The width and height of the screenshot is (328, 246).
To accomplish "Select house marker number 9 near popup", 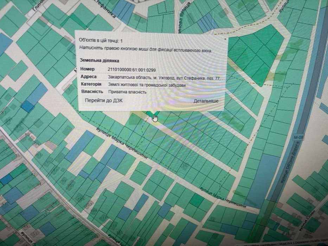I will pyautogui.click(x=69, y=89).
